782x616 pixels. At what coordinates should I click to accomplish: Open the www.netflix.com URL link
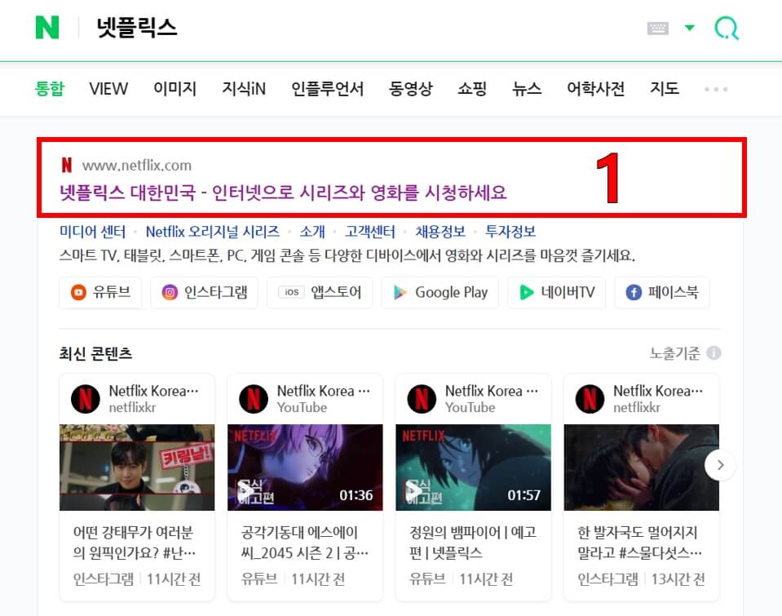coord(137,166)
